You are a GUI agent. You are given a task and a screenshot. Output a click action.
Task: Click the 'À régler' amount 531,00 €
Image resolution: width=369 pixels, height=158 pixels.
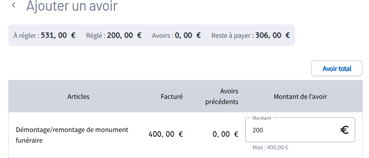58,35
